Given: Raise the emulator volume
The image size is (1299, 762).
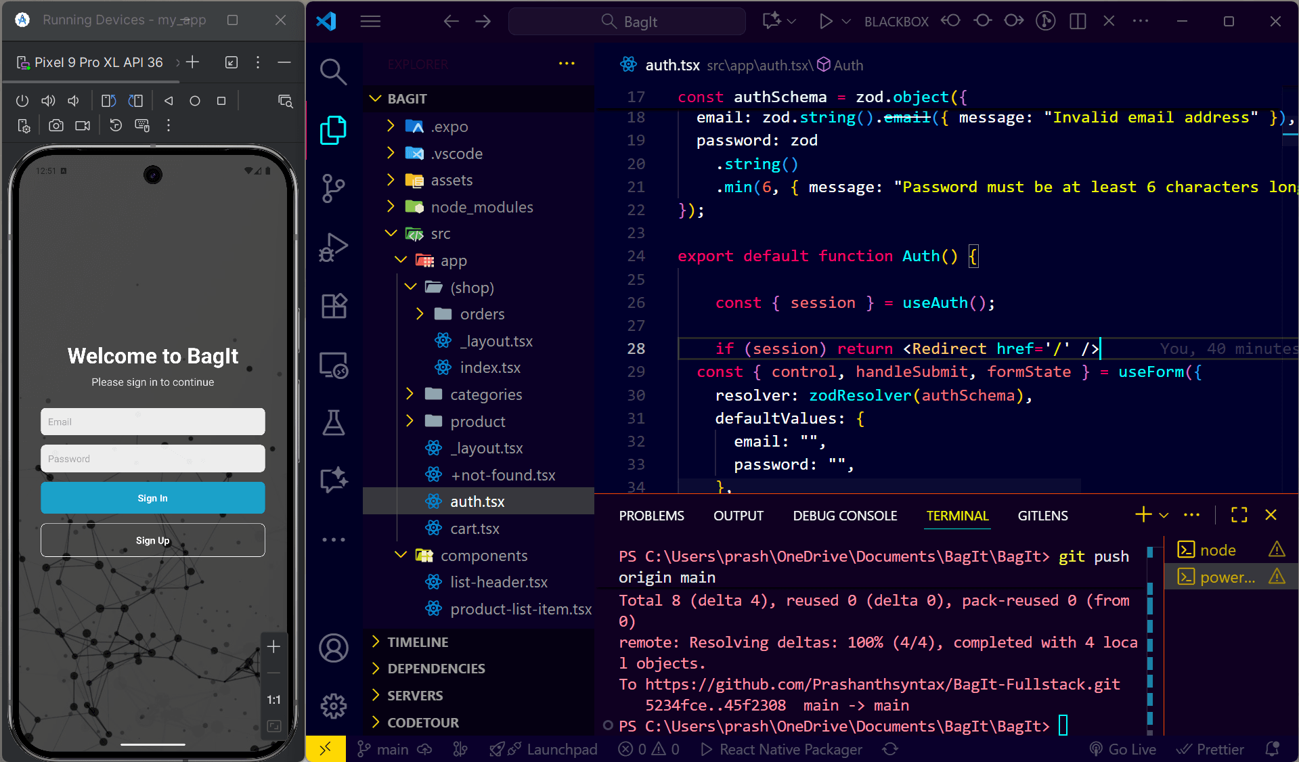Looking at the screenshot, I should click(48, 101).
